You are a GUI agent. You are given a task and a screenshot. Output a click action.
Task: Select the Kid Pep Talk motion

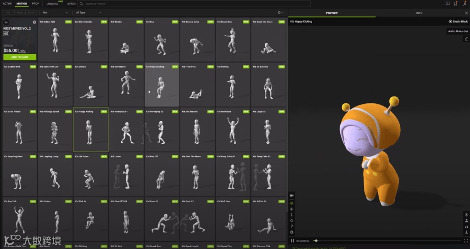(x=20, y=220)
